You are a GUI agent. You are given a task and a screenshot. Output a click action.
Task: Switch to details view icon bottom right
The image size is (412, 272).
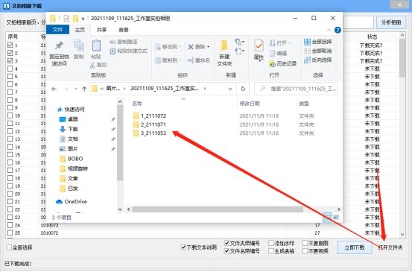(327, 218)
